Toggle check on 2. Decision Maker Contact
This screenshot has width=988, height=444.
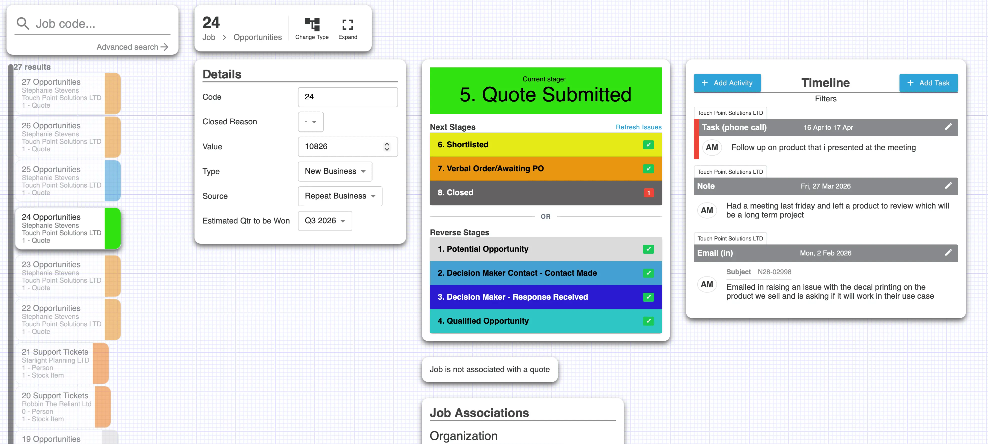648,273
